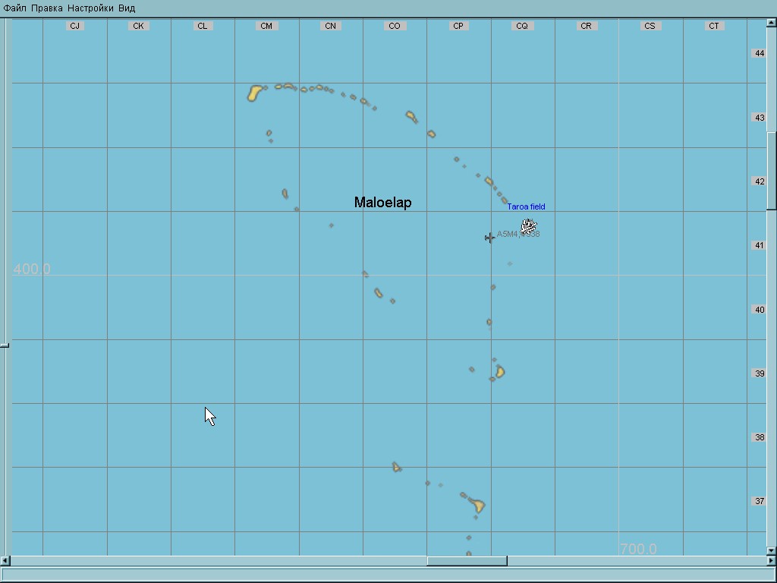Click column header CJ
The image size is (777, 583).
[75, 26]
